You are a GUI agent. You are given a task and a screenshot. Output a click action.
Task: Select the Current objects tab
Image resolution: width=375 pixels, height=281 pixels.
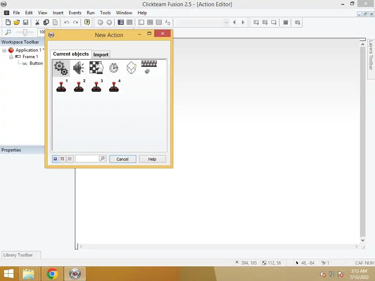pos(71,54)
